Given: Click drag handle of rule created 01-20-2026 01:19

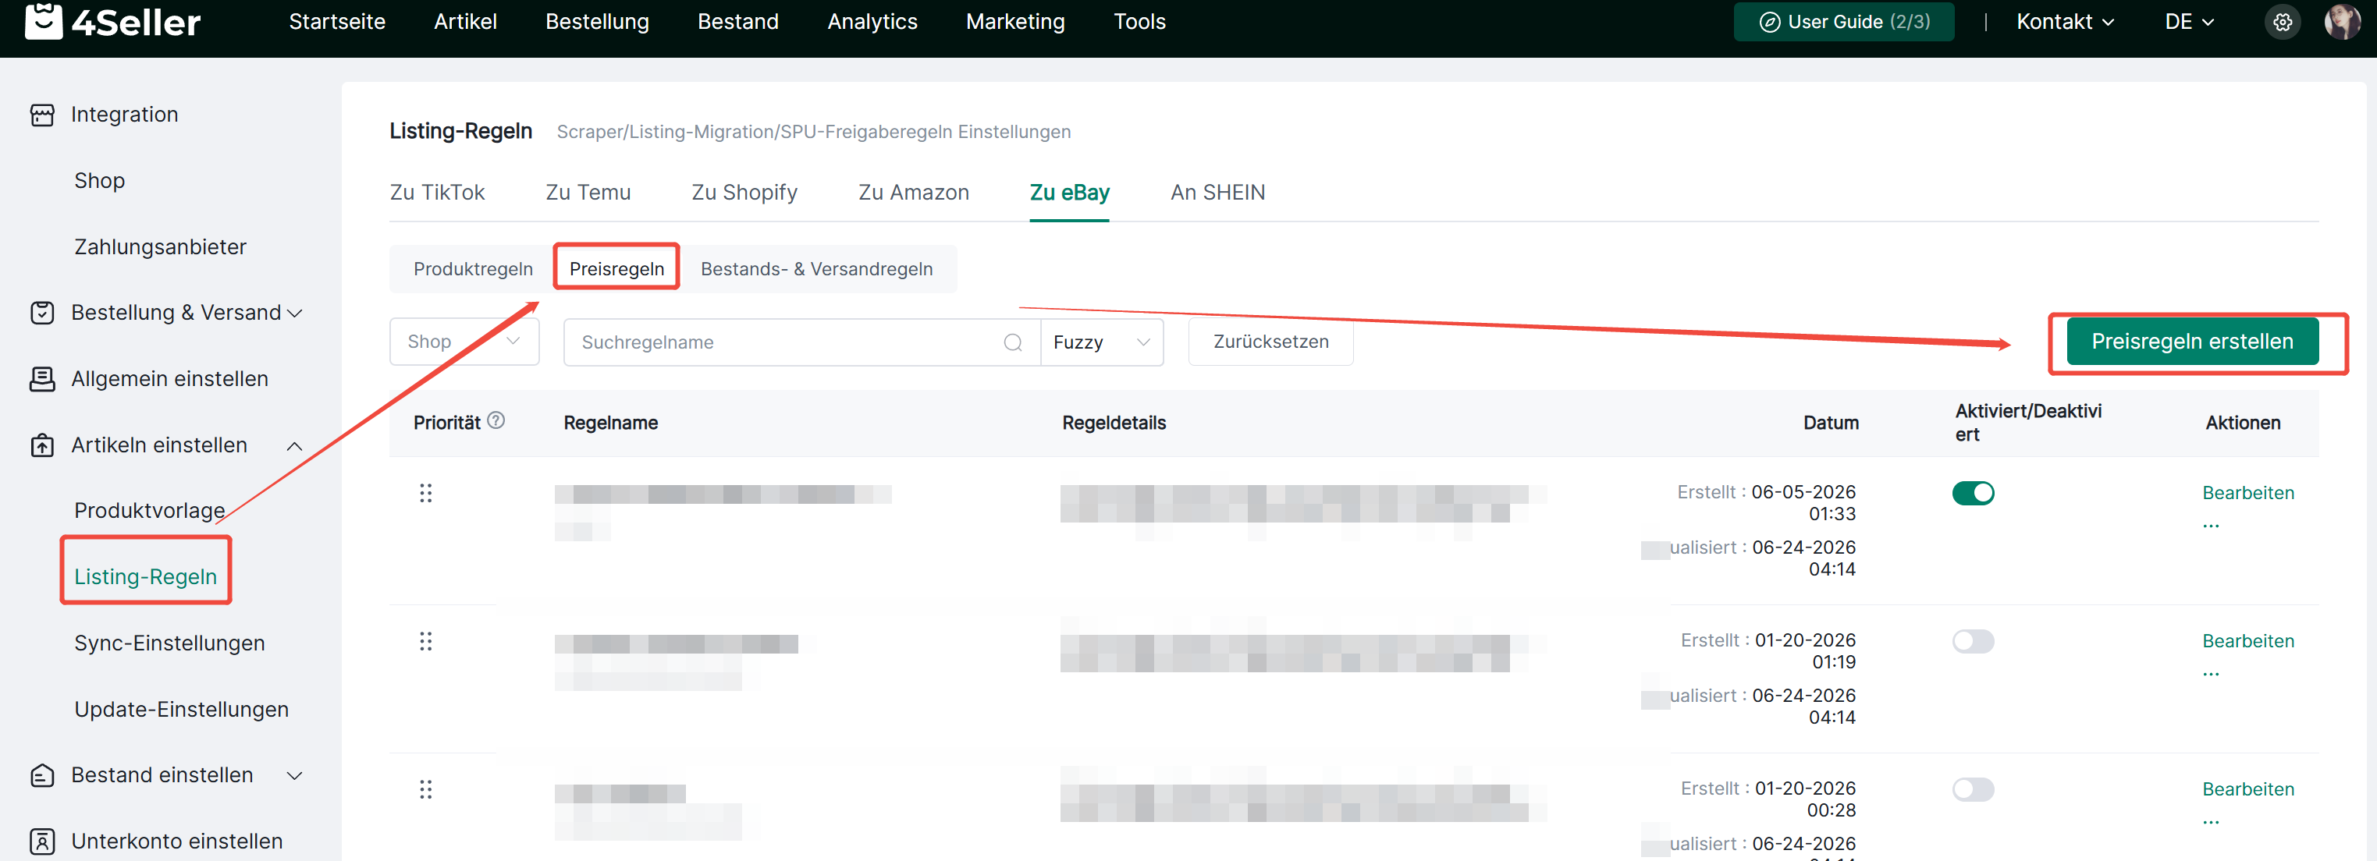Looking at the screenshot, I should tap(425, 642).
